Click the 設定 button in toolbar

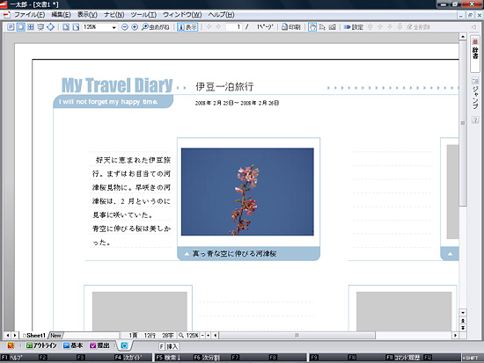tap(354, 27)
